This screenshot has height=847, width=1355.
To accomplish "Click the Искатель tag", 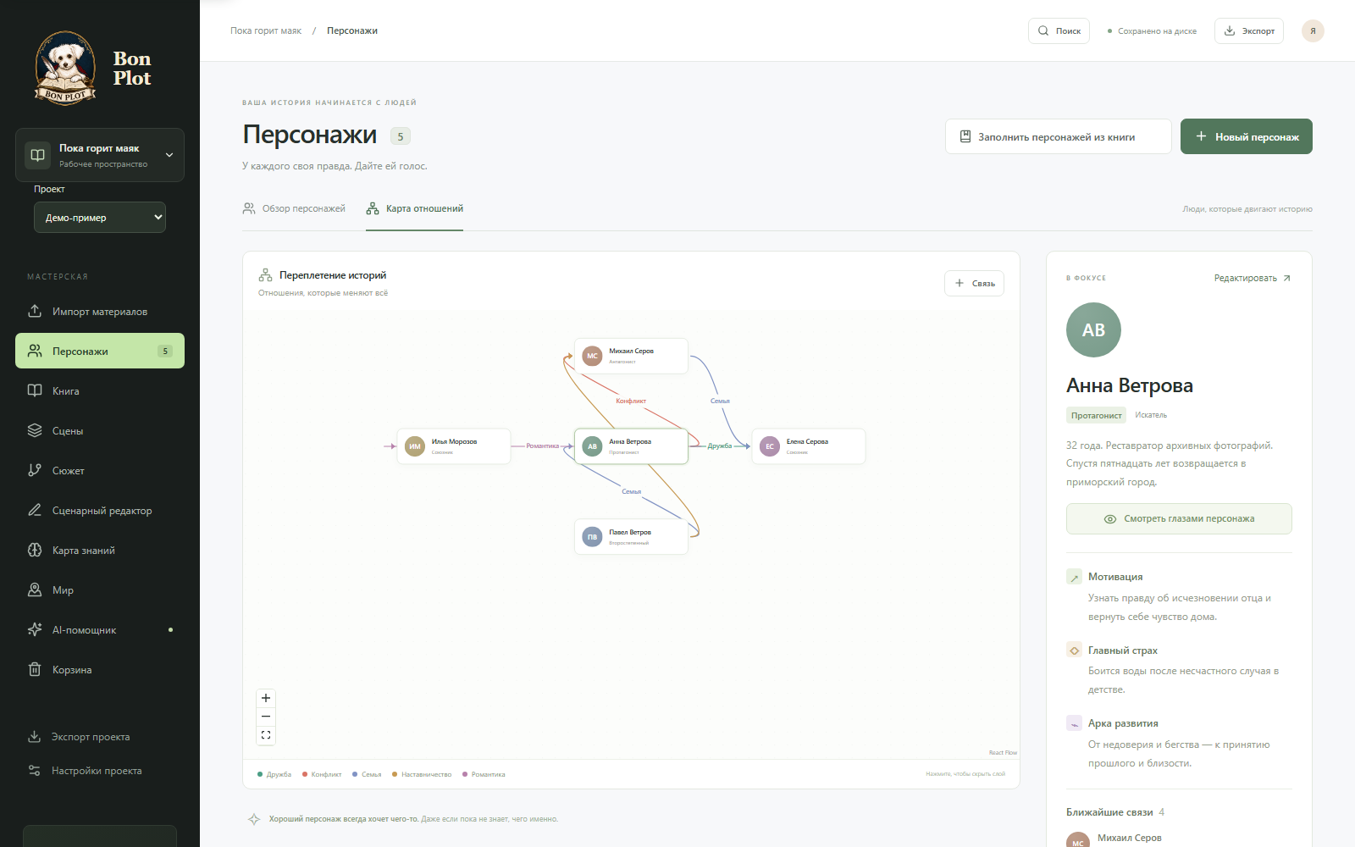I will [1151, 415].
